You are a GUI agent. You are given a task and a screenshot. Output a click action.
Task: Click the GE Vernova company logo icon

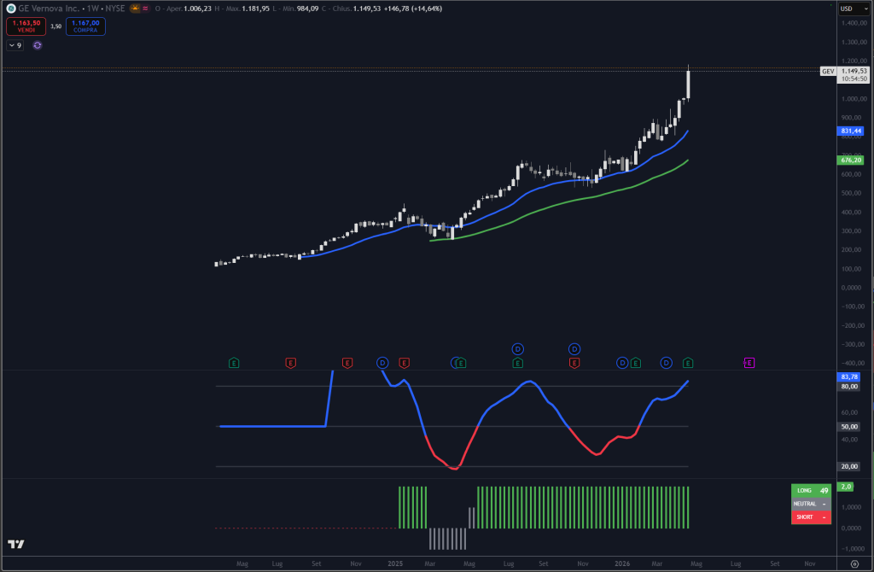click(10, 8)
